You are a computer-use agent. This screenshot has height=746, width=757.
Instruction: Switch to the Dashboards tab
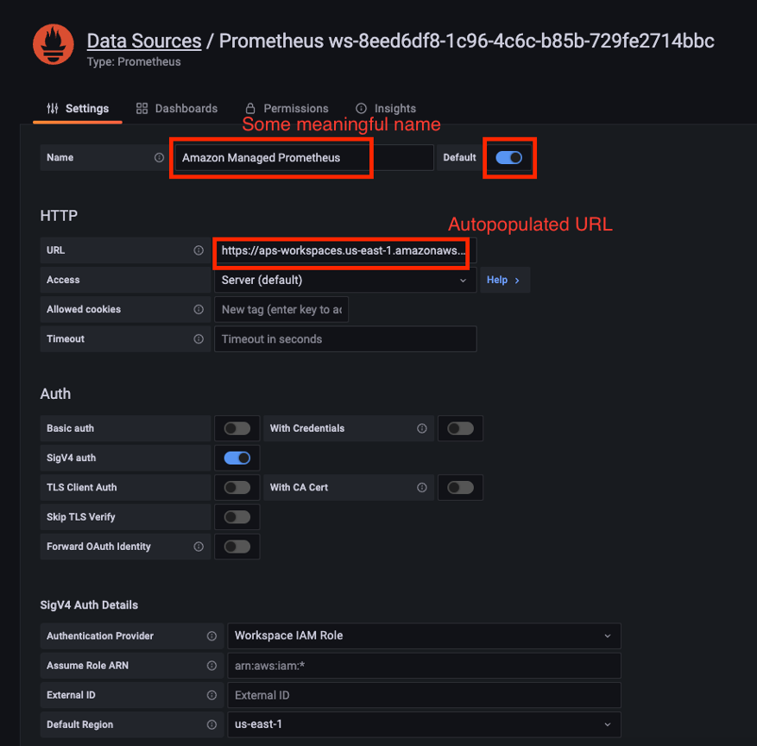click(177, 108)
